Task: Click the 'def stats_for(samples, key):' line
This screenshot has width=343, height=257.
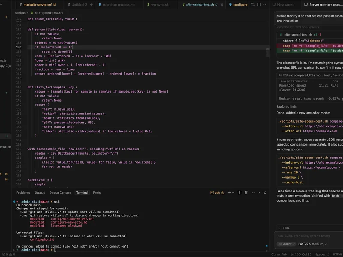Action: point(52,87)
